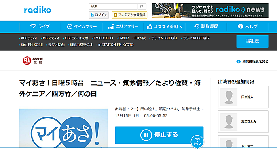Focus the 検索 input field
The width and height of the screenshot is (277, 149).
point(113,7)
